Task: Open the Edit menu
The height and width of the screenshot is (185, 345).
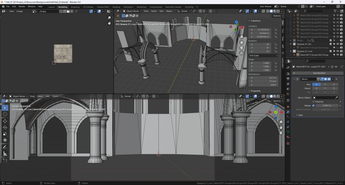Action: [x=14, y=6]
